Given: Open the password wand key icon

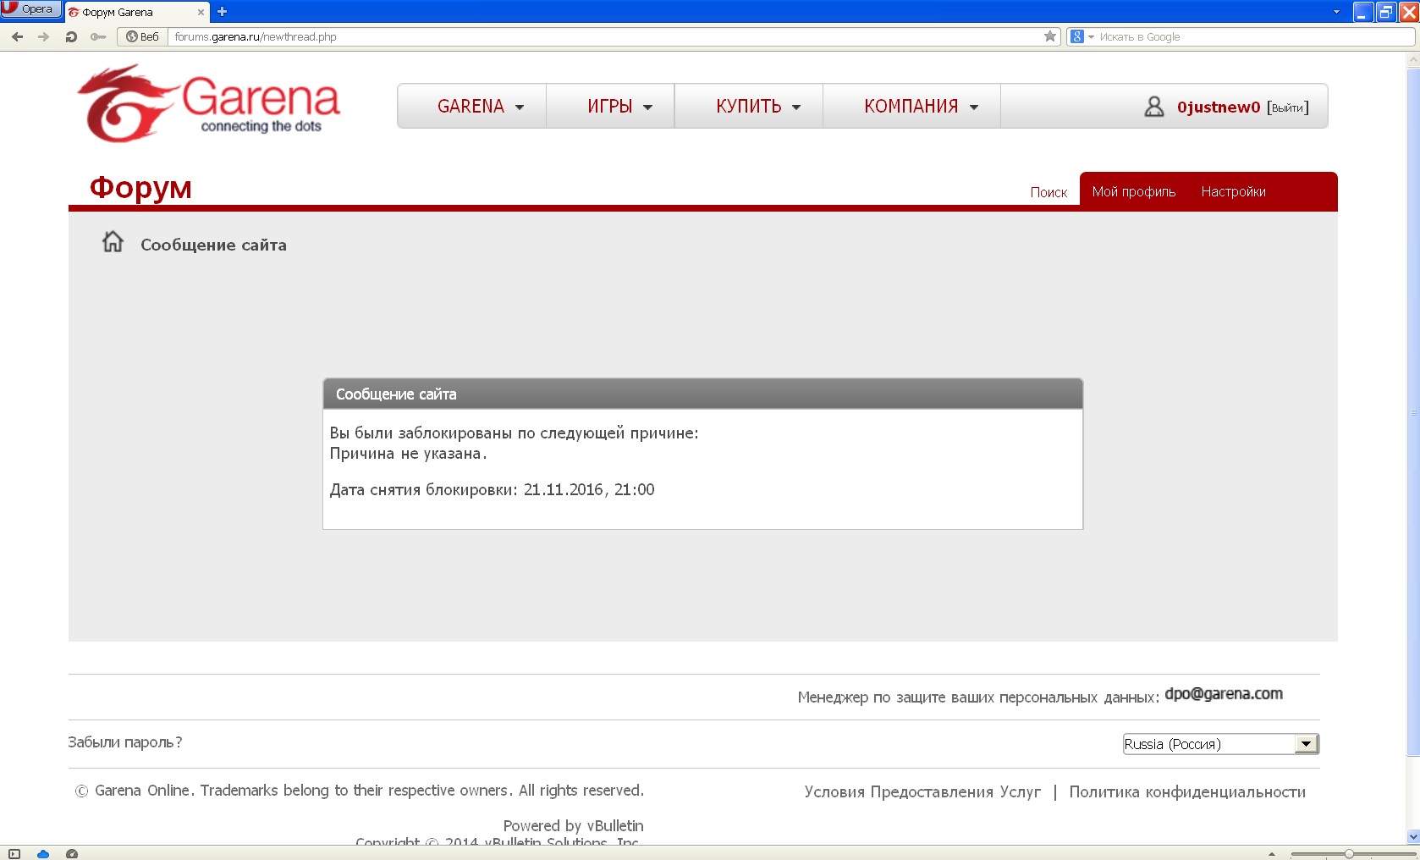Looking at the screenshot, I should [98, 36].
